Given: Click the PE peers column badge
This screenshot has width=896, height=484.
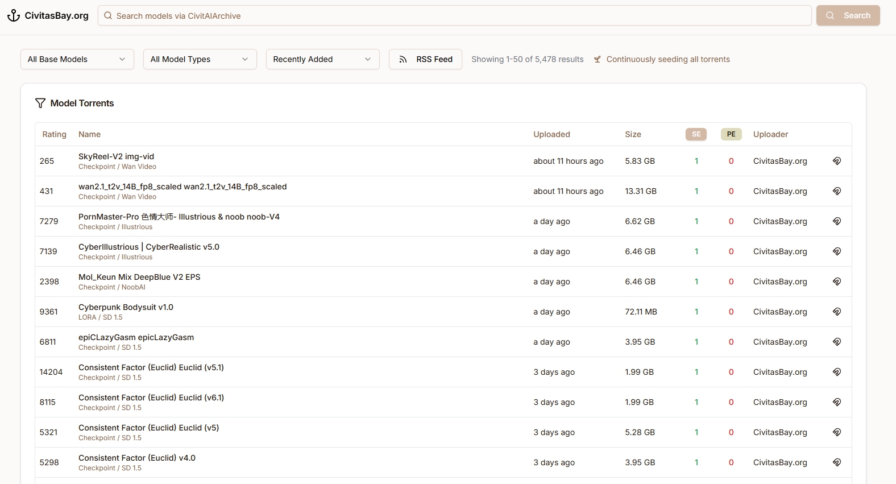Looking at the screenshot, I should click(731, 134).
